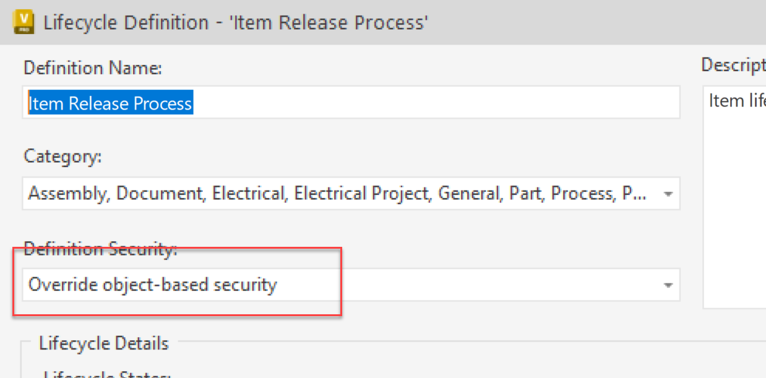This screenshot has height=378, width=766.
Task: Expand the Category arrow showing Assembly, Document options
Action: point(668,193)
